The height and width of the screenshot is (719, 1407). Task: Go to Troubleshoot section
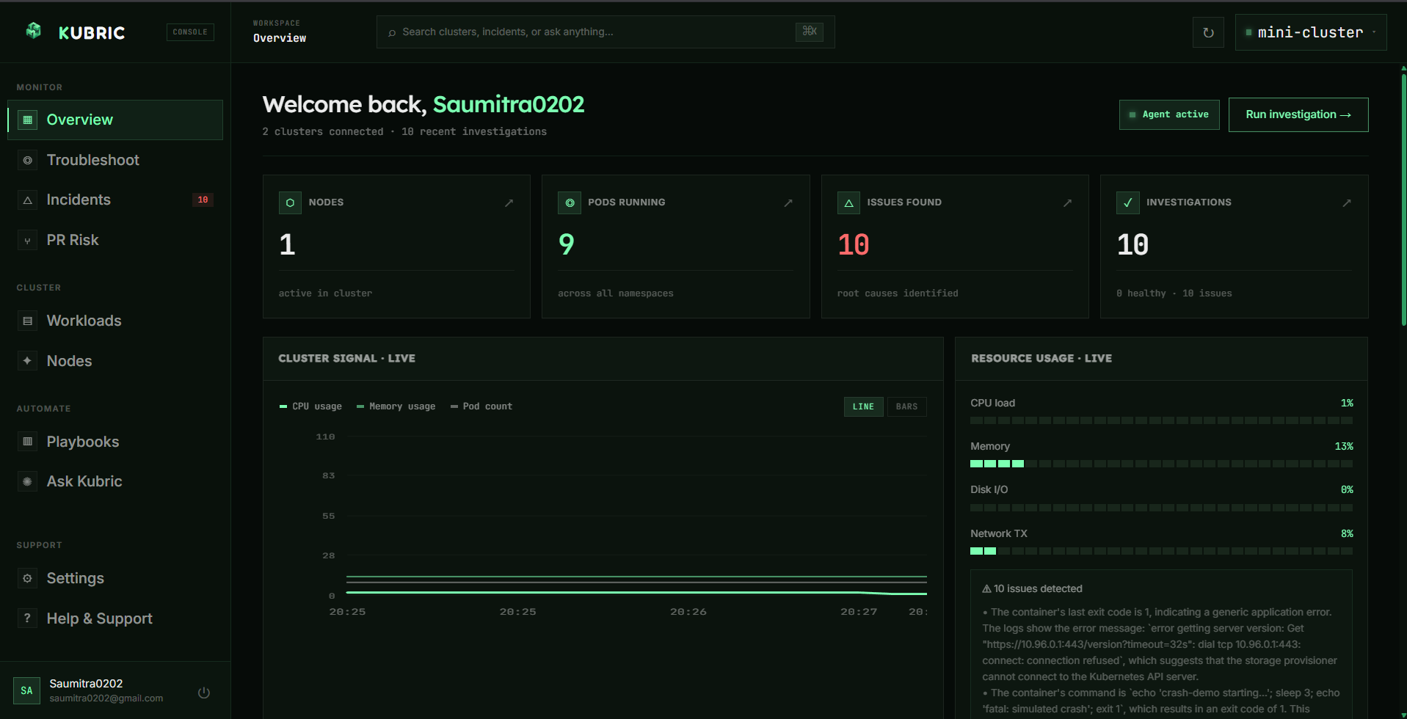point(115,160)
